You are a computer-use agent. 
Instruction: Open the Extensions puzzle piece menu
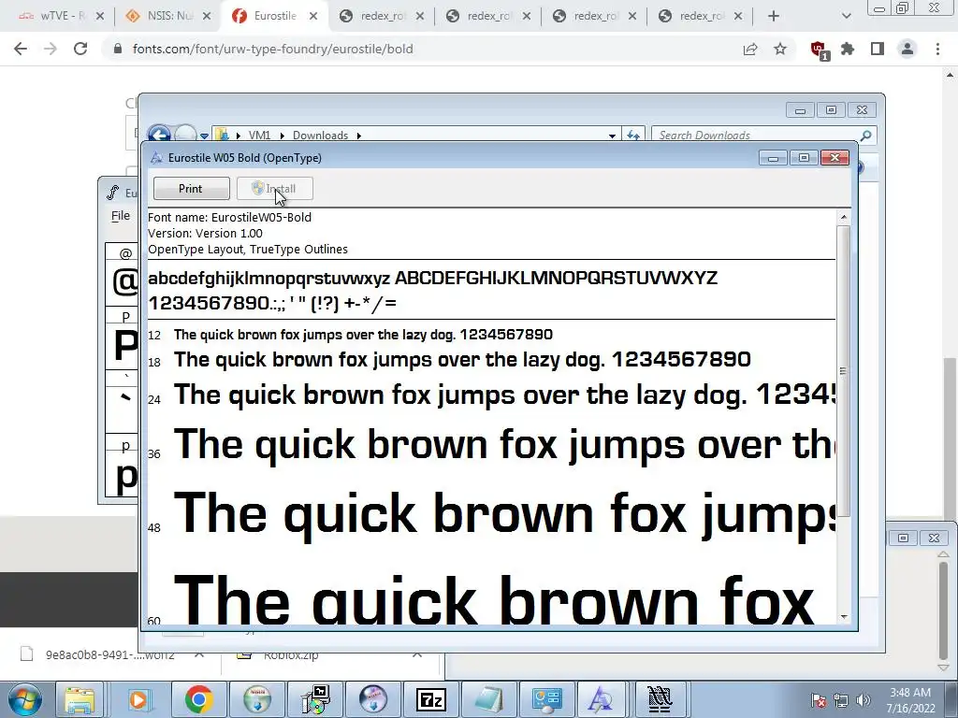pos(848,49)
